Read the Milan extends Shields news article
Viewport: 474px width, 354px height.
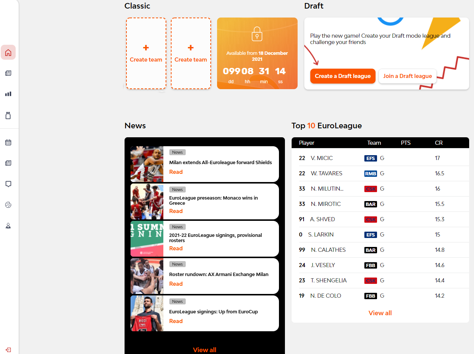point(176,172)
